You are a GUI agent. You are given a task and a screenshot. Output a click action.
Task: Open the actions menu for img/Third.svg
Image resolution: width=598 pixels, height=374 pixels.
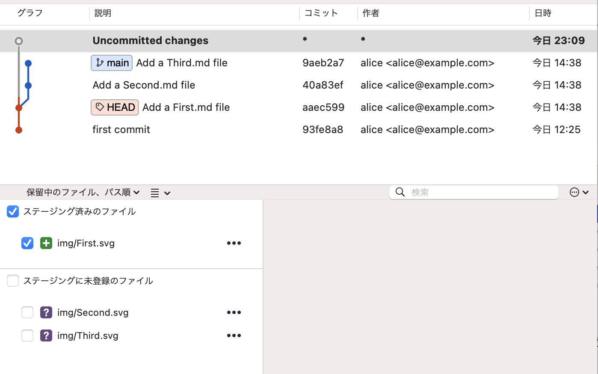tap(234, 335)
